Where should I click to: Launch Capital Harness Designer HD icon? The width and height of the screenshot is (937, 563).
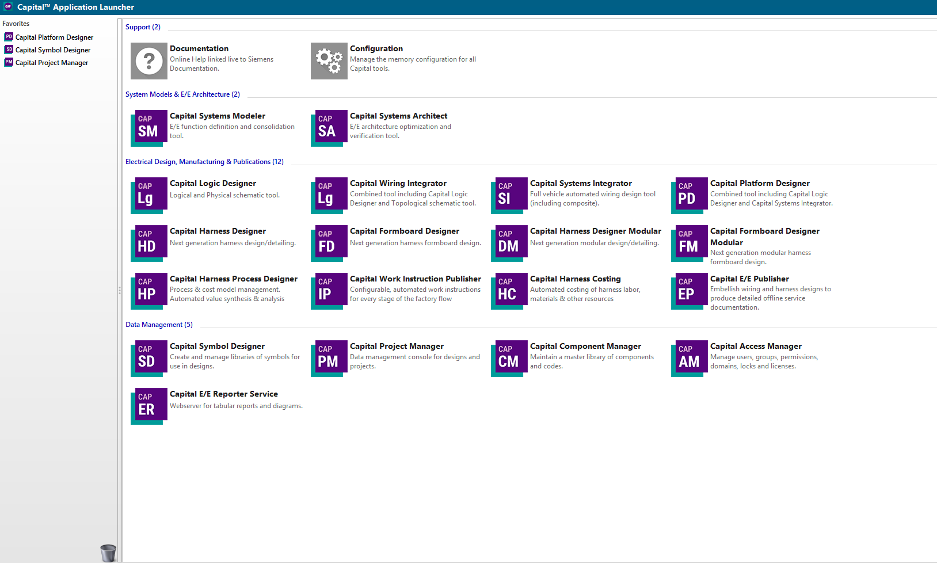point(149,244)
